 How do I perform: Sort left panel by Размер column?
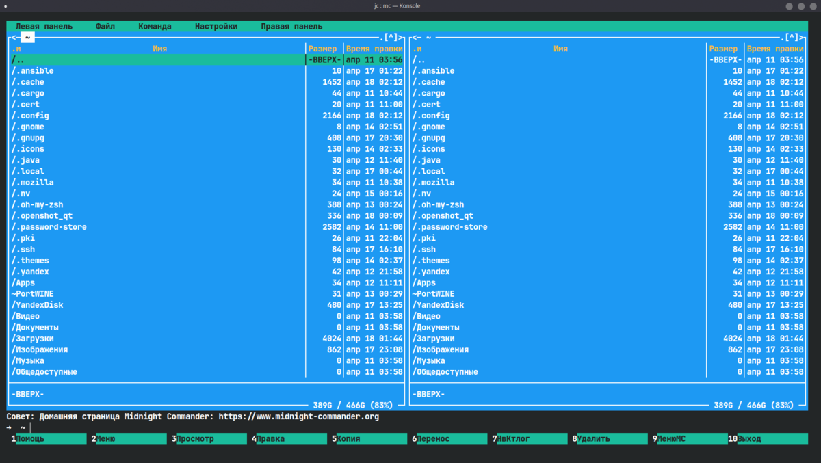pyautogui.click(x=323, y=49)
